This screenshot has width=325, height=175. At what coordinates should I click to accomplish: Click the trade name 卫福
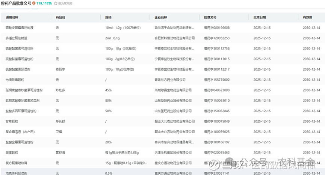pos(59,132)
